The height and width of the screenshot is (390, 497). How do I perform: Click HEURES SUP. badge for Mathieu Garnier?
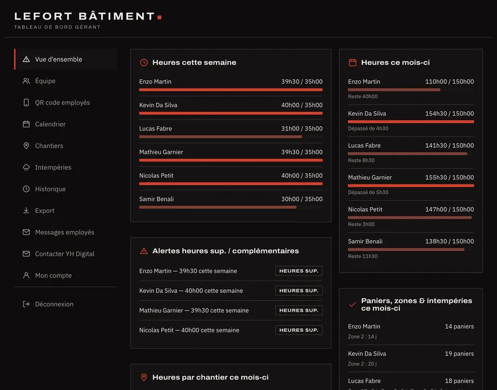tap(299, 310)
